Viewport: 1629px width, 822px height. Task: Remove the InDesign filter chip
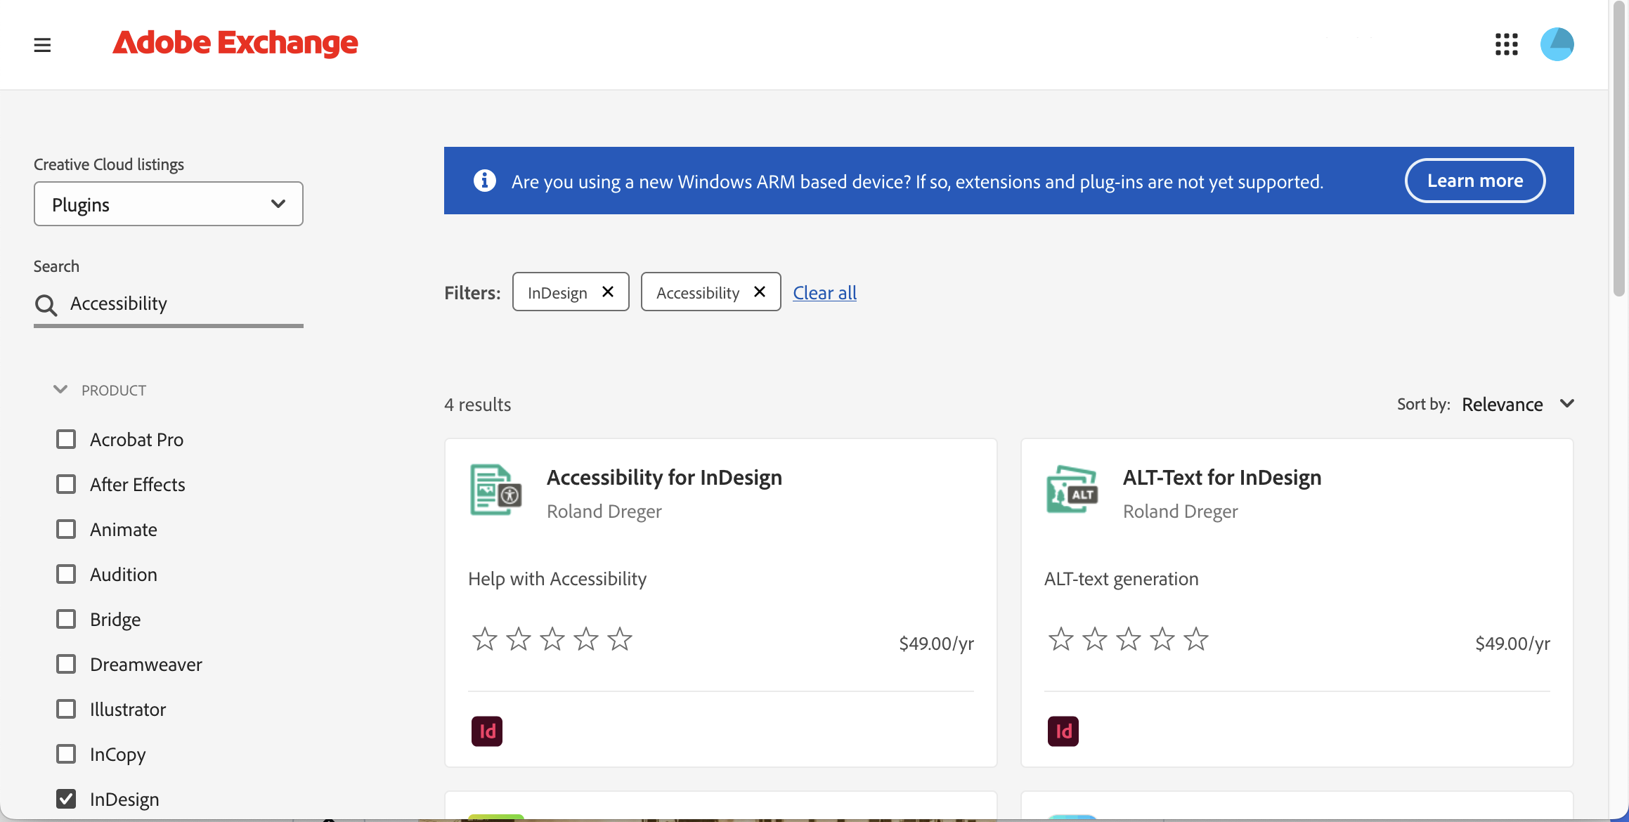coord(608,292)
